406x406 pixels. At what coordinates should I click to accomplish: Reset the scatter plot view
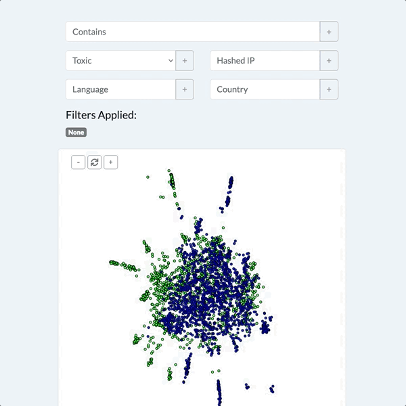point(94,162)
